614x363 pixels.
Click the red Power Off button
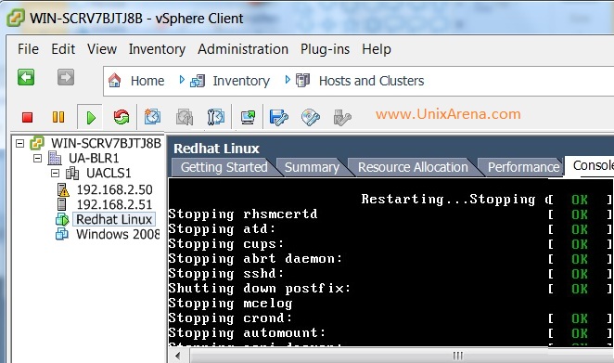pos(28,117)
